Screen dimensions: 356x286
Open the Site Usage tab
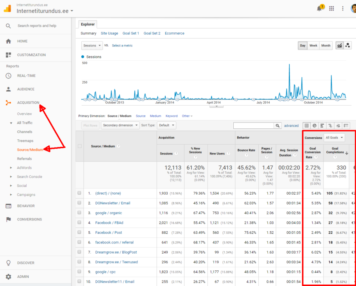(109, 33)
